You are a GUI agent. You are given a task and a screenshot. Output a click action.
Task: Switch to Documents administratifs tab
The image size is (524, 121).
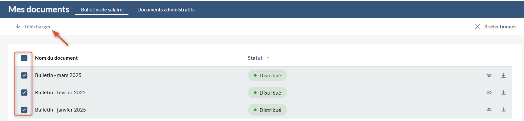coord(166,10)
